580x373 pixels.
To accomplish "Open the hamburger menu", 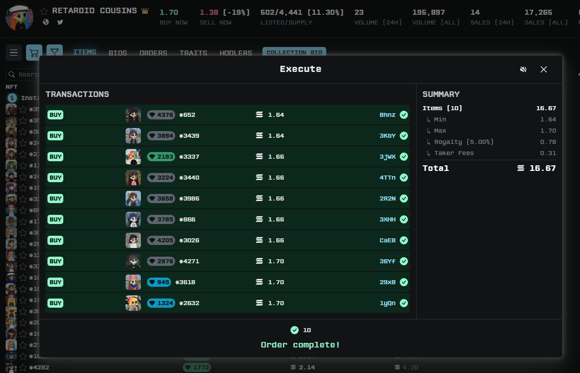I will [14, 53].
